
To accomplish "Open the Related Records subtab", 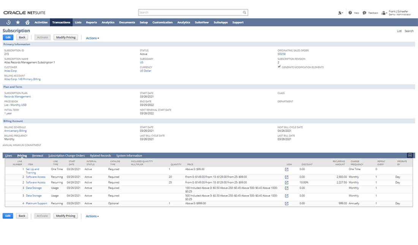I will pyautogui.click(x=100, y=156).
